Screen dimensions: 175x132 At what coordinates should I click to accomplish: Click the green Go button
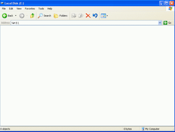[167, 23]
